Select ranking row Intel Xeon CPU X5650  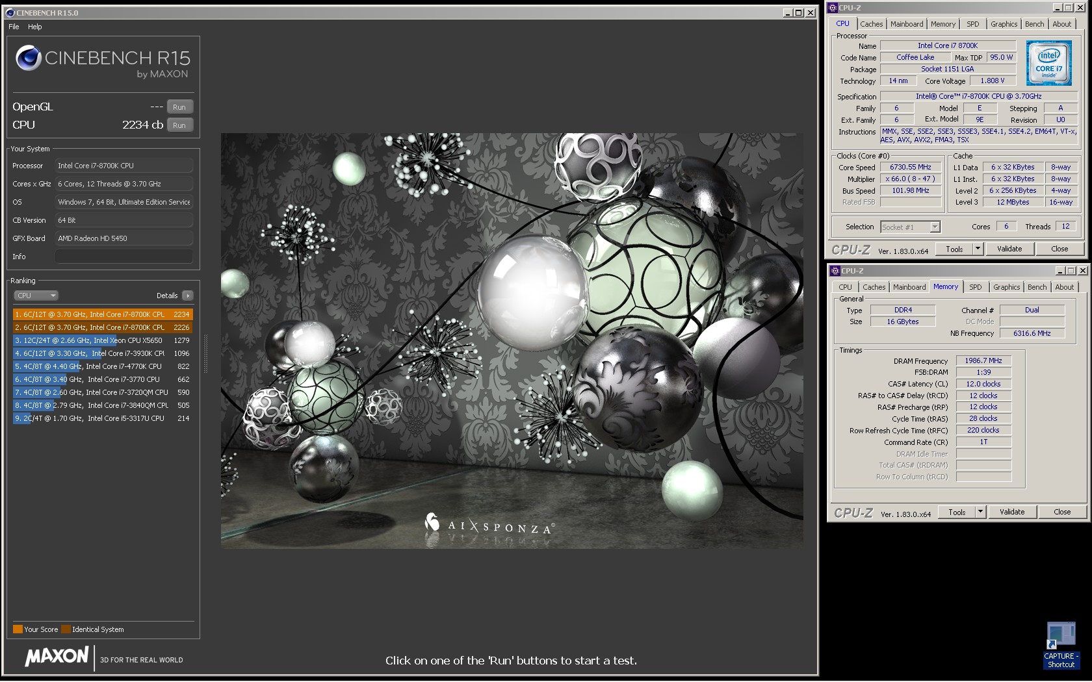(x=103, y=340)
